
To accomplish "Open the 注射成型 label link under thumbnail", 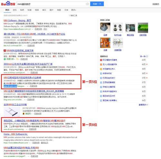I will coord(143,35).
